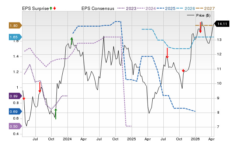Image resolution: width=236 pixels, height=141 pixels.
Task: Click the 9 tick on the price axis
Action: (x=218, y=98)
